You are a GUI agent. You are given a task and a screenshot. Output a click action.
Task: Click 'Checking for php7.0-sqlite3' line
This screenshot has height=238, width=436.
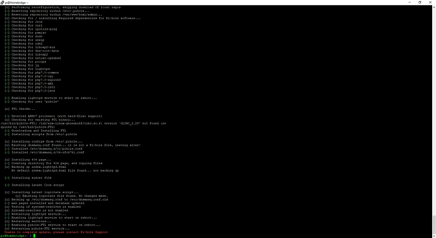click(x=32, y=80)
